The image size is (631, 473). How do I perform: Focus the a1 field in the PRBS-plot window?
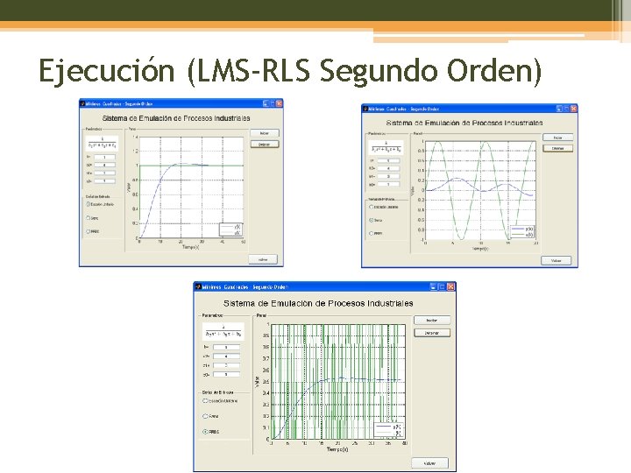coord(226,365)
